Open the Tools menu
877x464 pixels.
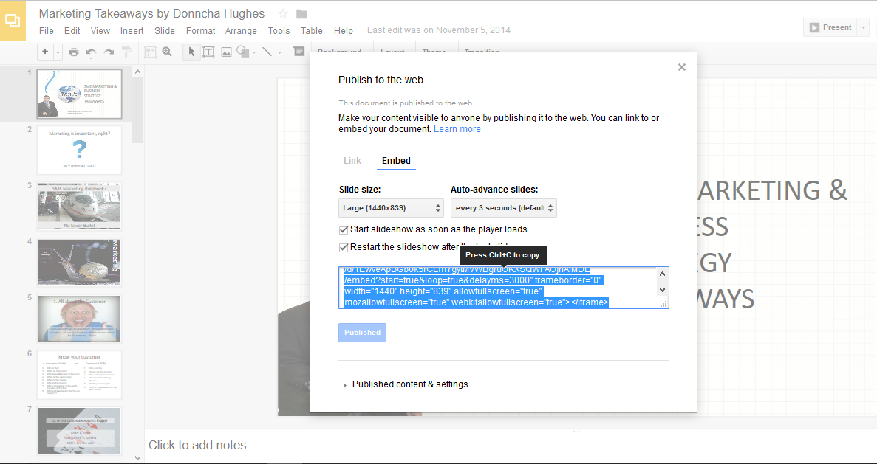pos(279,31)
